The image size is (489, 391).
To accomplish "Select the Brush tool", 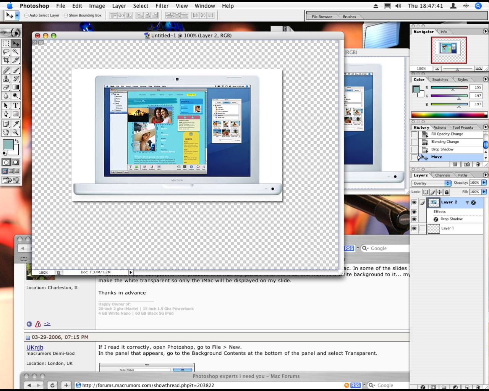I will (x=16, y=70).
